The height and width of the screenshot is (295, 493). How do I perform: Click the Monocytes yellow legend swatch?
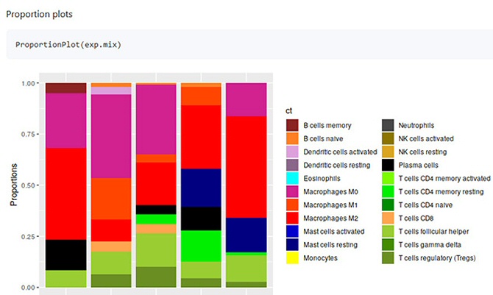[x=293, y=258]
